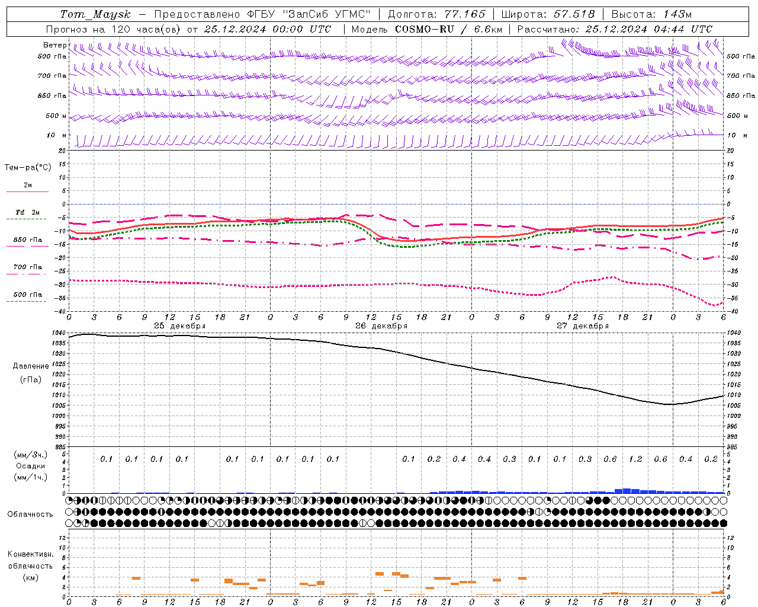This screenshot has width=758, height=607.
Task: Click the station title Tom_Maysk
Action: point(95,14)
